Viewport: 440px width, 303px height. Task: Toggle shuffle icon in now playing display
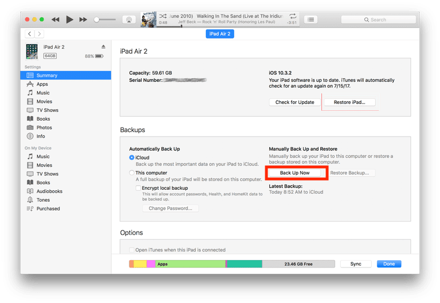click(163, 16)
